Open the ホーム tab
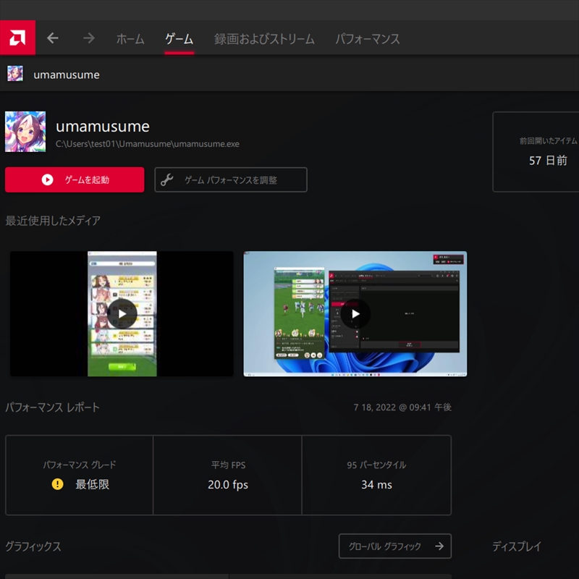This screenshot has height=579, width=579. pyautogui.click(x=130, y=39)
